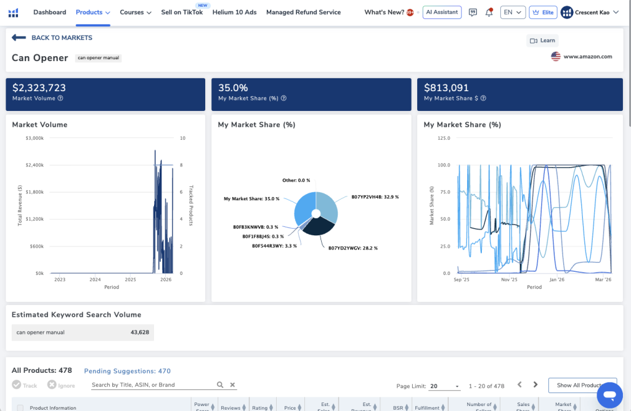631x411 pixels.
Task: Open the feedback quote icon
Action: click(x=473, y=12)
